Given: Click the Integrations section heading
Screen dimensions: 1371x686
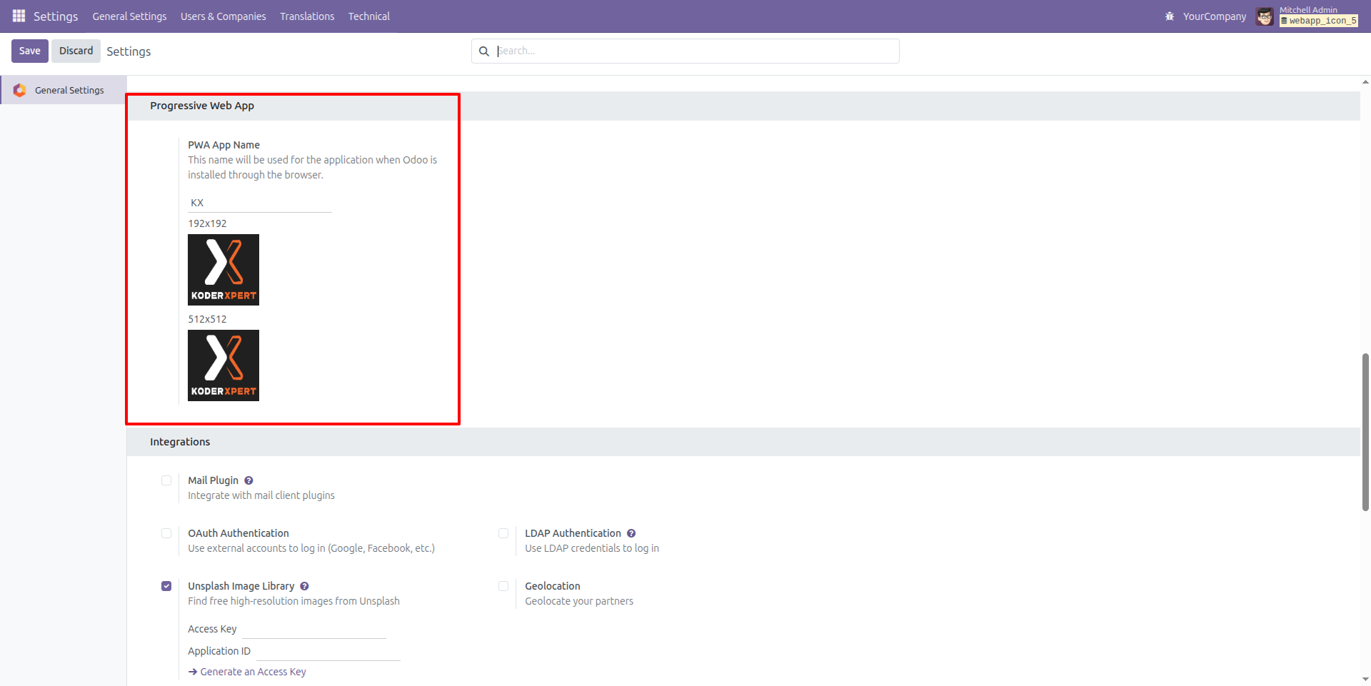Looking at the screenshot, I should (x=180, y=442).
